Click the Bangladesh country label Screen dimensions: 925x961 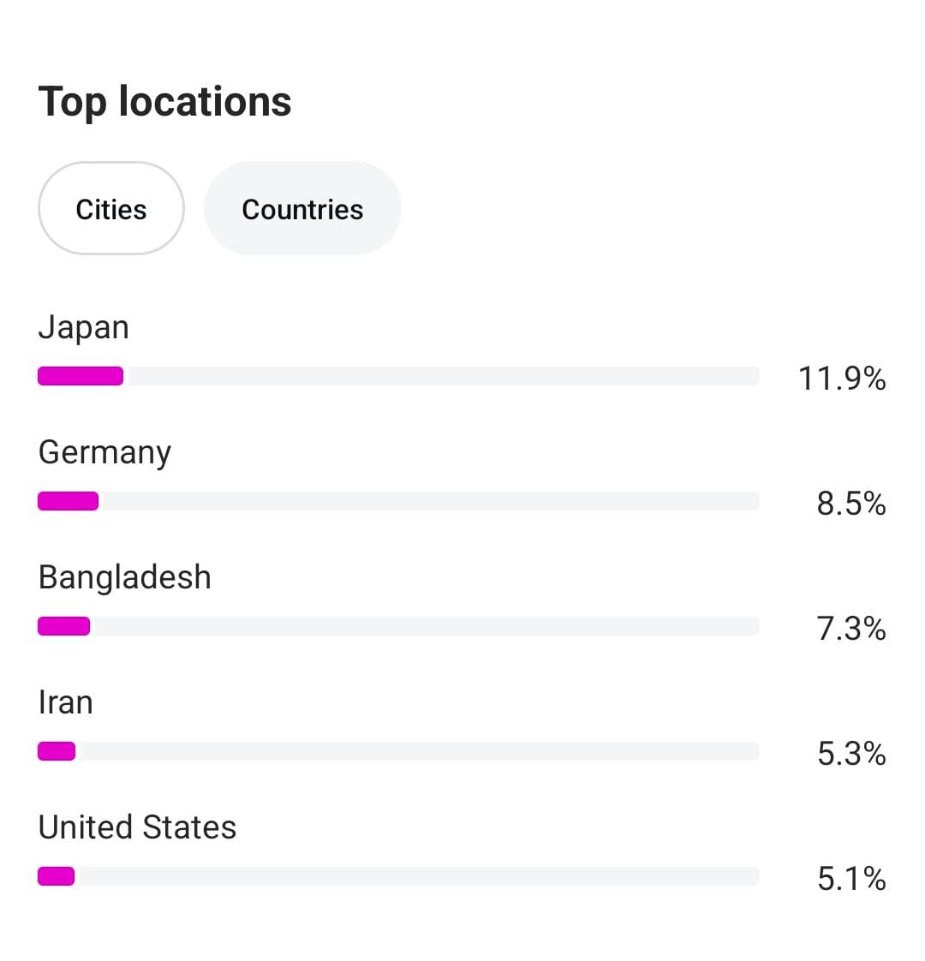[x=125, y=577]
